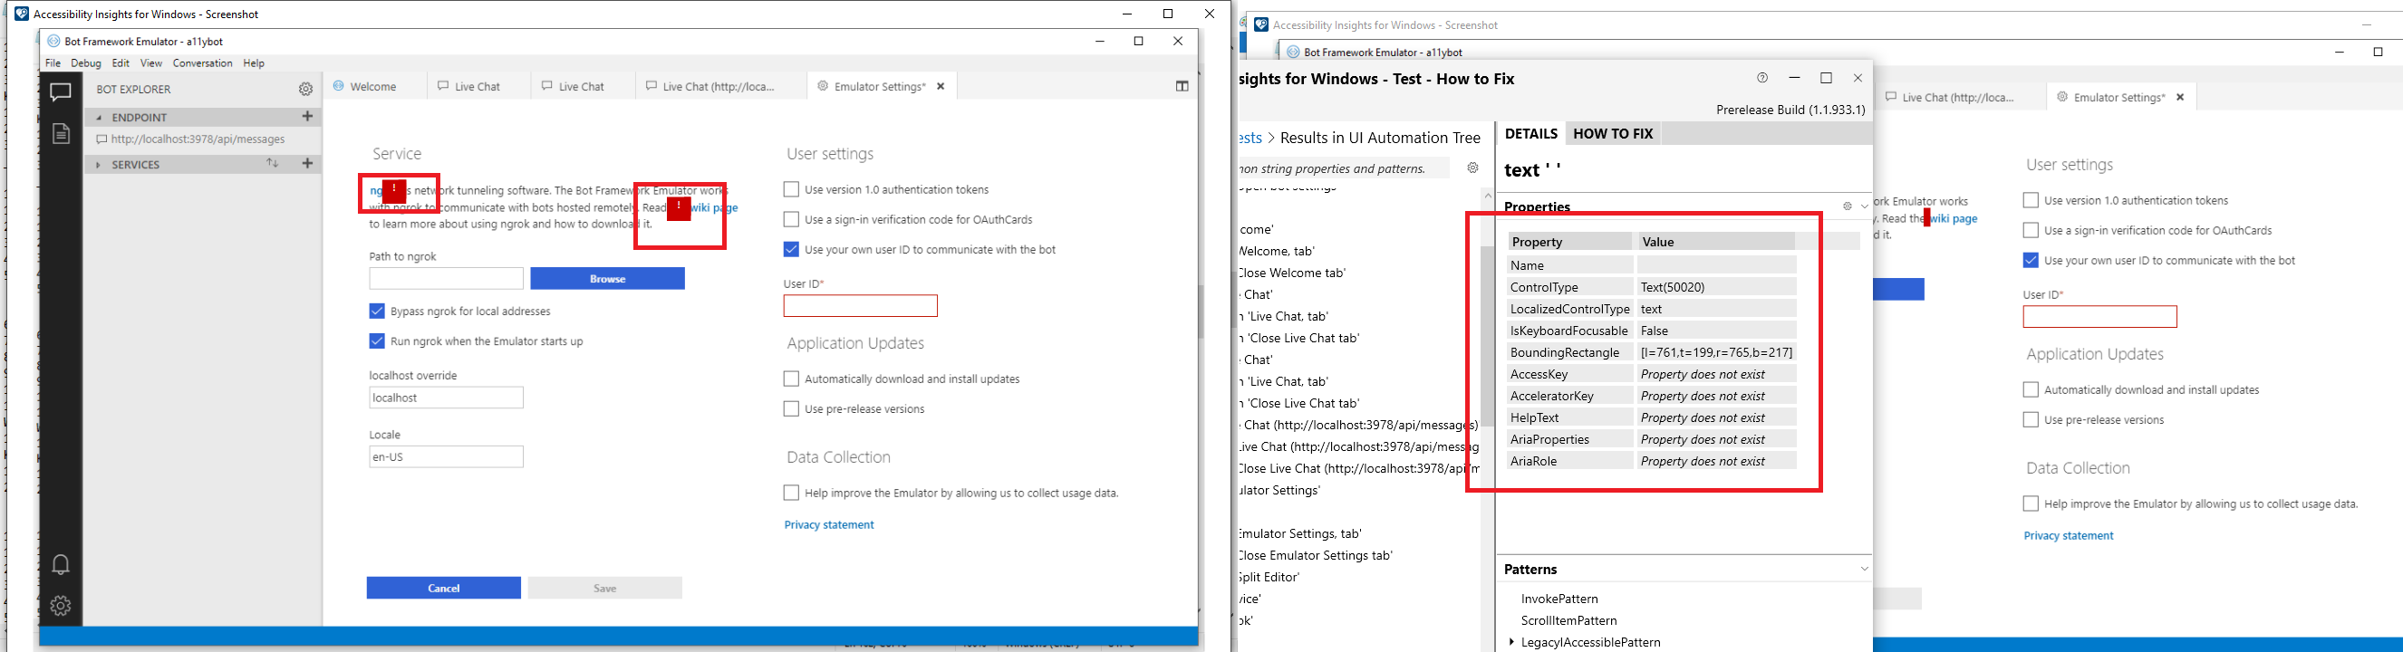Open the settings gear at the sidebar bottom
Viewport: 2403px width, 652px height.
pyautogui.click(x=61, y=607)
